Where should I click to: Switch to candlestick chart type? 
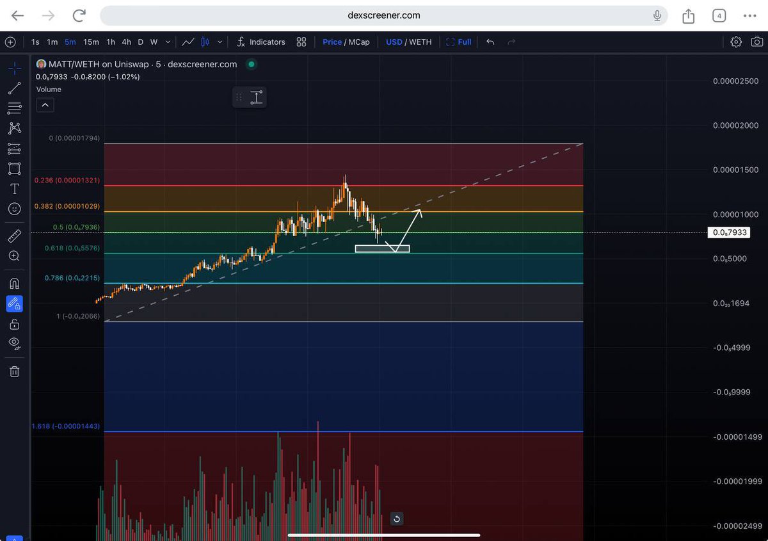pos(205,42)
